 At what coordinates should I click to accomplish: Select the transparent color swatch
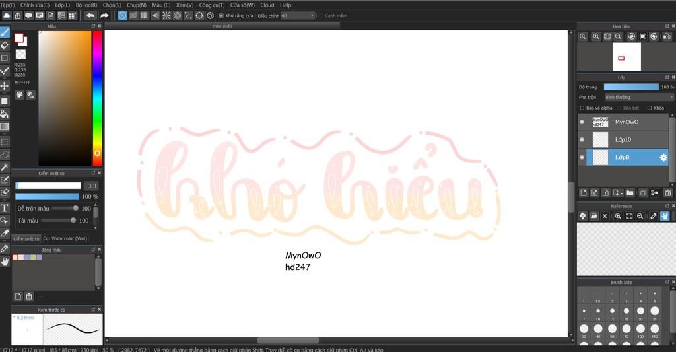pyautogui.click(x=20, y=54)
